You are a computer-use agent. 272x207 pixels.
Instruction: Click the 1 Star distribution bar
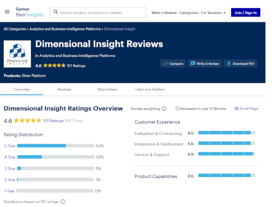(x=55, y=191)
